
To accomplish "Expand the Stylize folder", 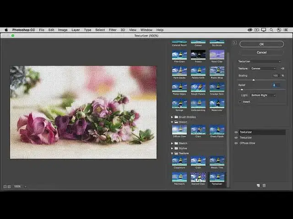I will click(x=172, y=148).
